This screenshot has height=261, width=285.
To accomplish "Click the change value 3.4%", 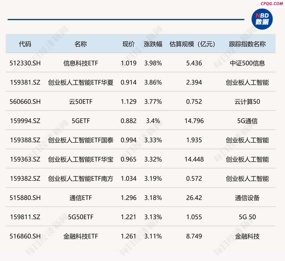I will click(153, 121).
